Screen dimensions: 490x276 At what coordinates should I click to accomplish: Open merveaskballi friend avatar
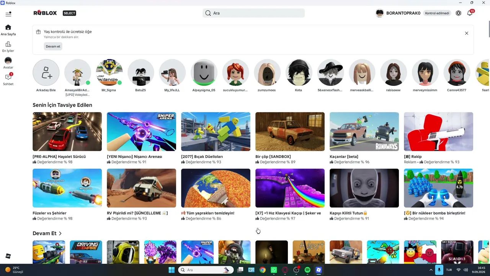362,72
